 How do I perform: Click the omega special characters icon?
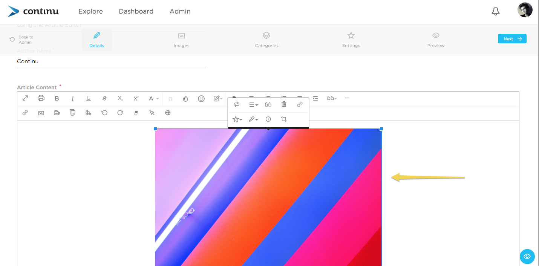coord(170,98)
